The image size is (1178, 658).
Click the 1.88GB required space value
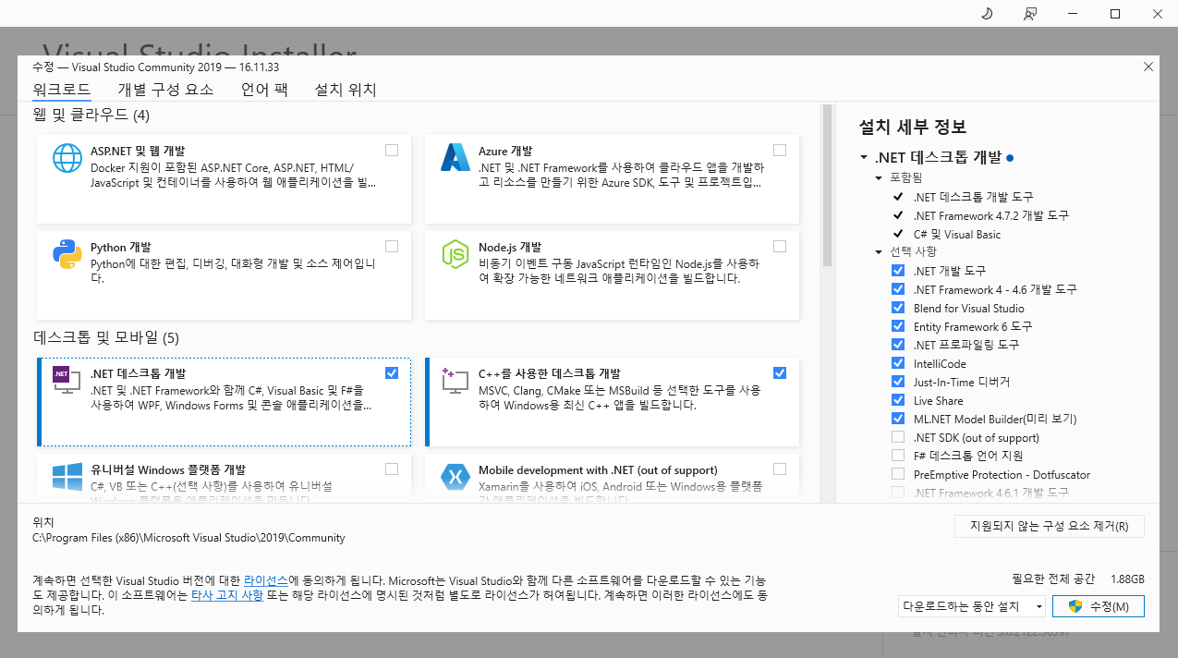click(1127, 579)
